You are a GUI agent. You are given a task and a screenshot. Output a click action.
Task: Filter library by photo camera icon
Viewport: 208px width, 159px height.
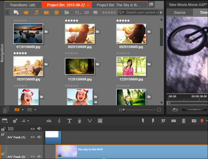coord(46,13)
